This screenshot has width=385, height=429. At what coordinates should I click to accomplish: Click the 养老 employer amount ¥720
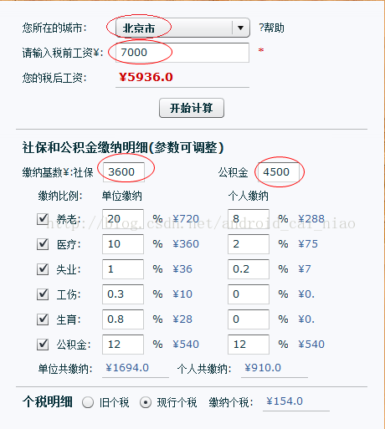click(x=186, y=219)
